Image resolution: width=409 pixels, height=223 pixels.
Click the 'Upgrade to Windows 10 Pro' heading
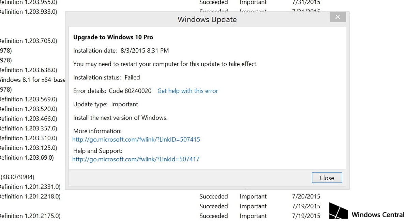pos(113,37)
